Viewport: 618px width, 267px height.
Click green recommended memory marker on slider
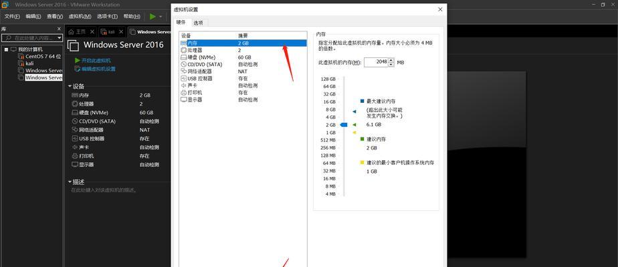[354, 125]
